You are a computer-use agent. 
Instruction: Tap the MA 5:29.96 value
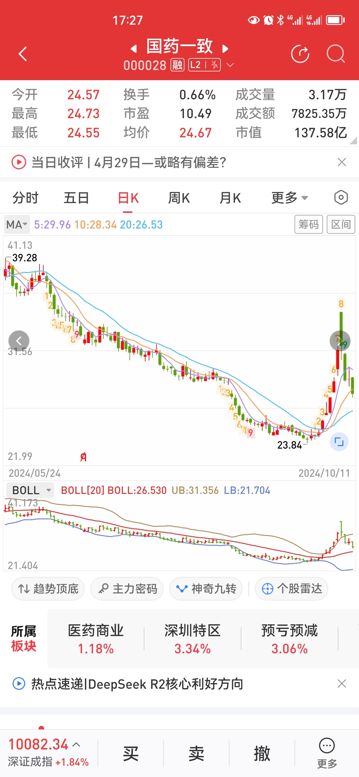(52, 224)
